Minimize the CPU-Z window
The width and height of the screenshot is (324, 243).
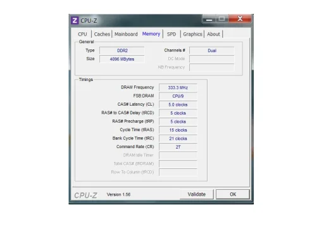tap(209, 19)
